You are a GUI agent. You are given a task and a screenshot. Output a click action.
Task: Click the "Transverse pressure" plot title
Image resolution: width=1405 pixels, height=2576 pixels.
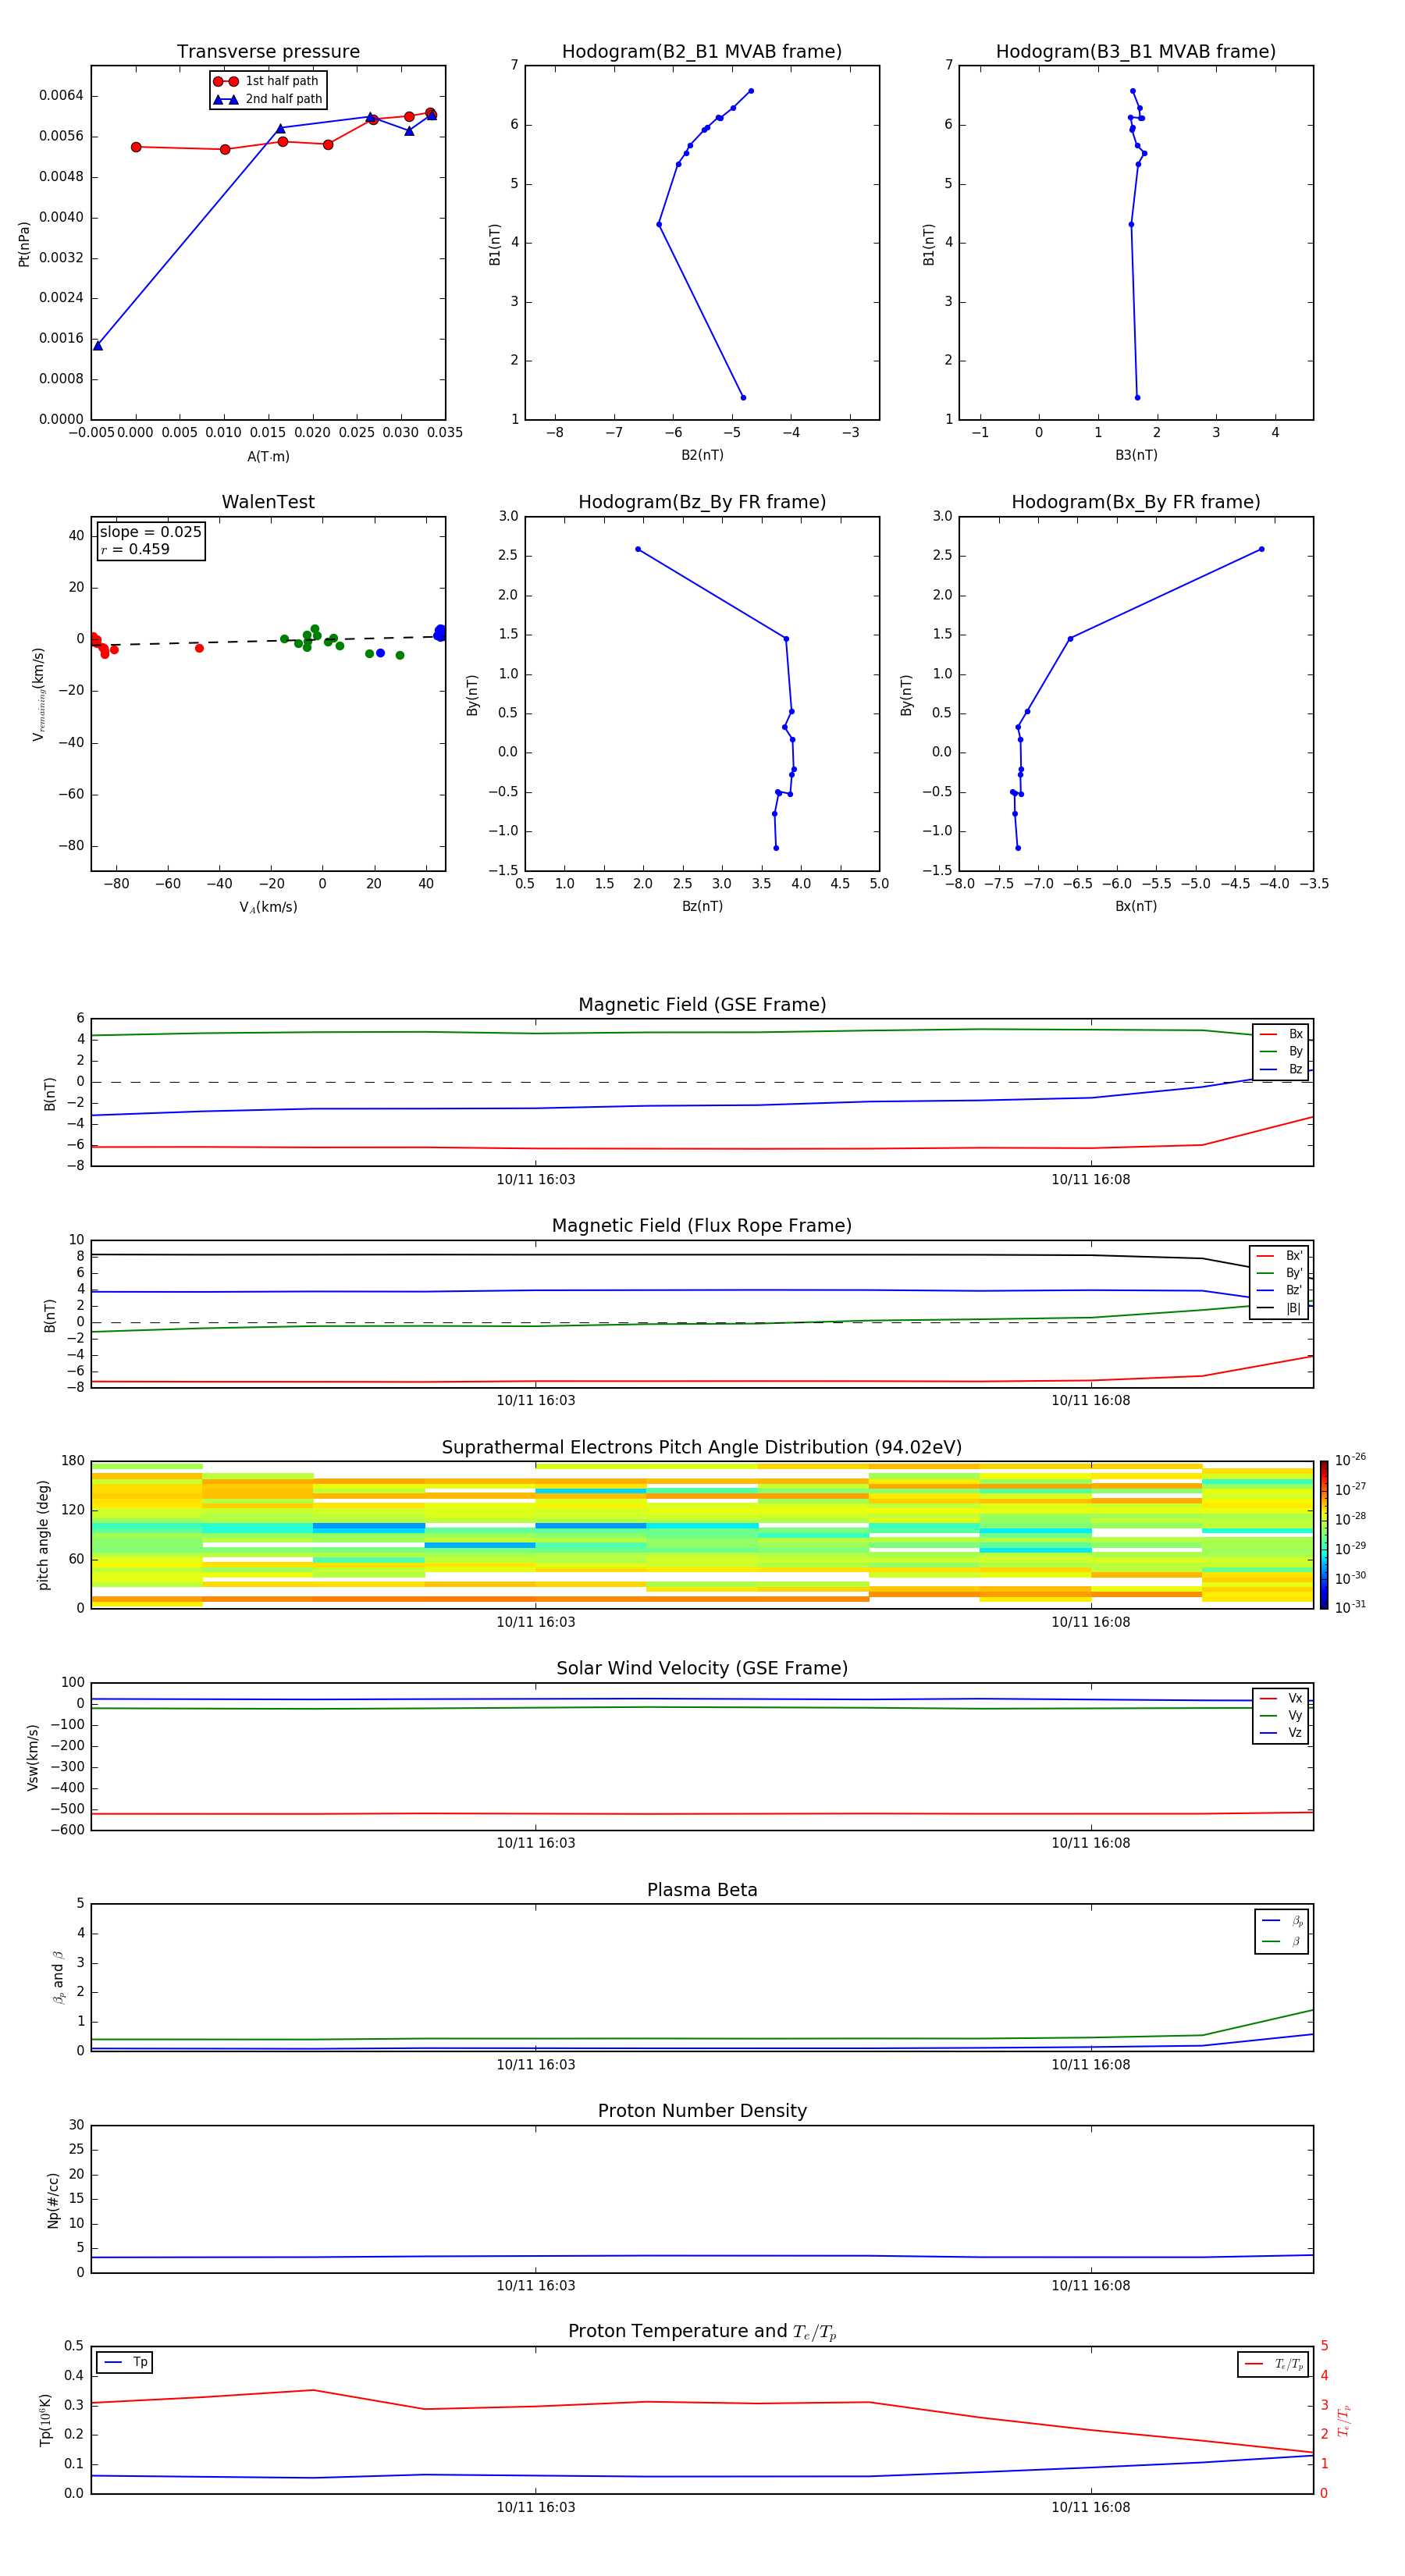tap(268, 52)
